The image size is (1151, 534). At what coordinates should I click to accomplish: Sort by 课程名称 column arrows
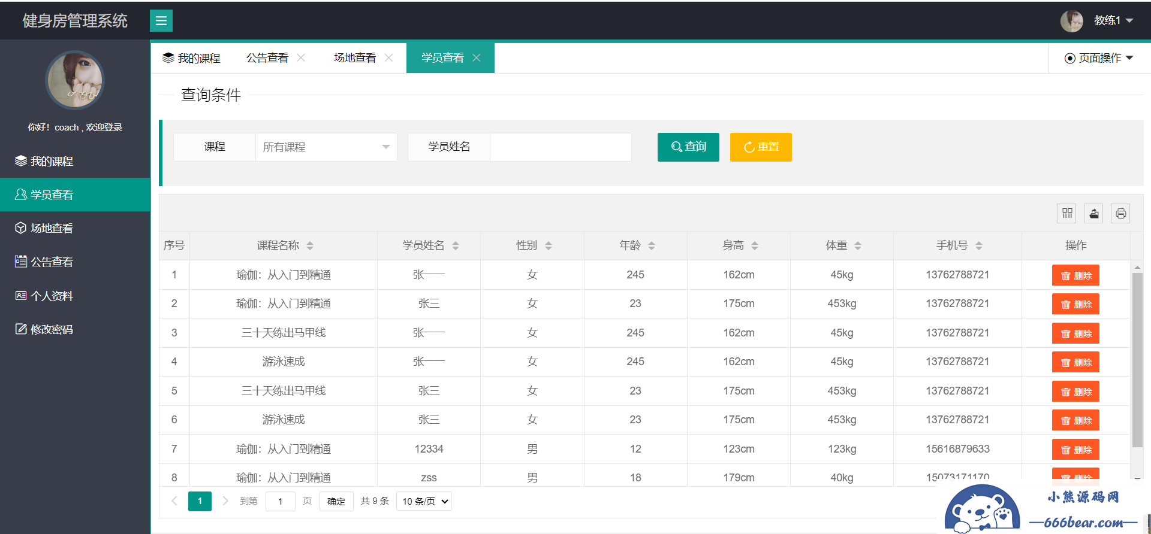[310, 245]
